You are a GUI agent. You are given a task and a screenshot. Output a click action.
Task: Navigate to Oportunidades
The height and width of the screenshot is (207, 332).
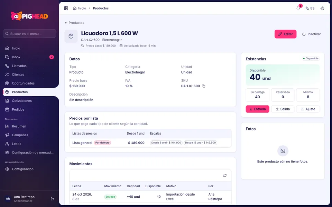point(30,83)
